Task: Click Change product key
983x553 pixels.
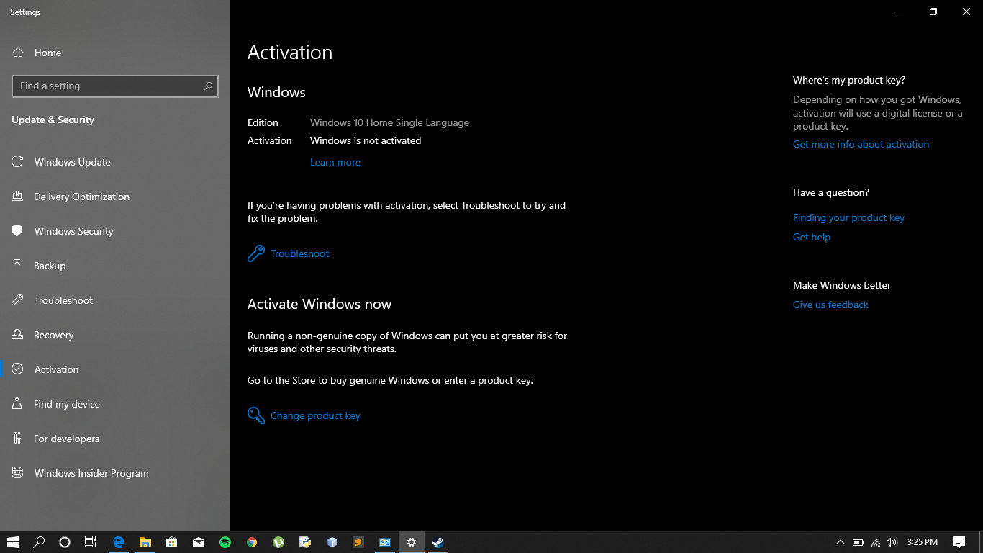Action: 304,415
